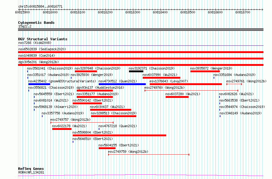The width and height of the screenshot is (272, 179).
Task: Open RORA|NM_134261 gene label
Action: [x=31, y=172]
